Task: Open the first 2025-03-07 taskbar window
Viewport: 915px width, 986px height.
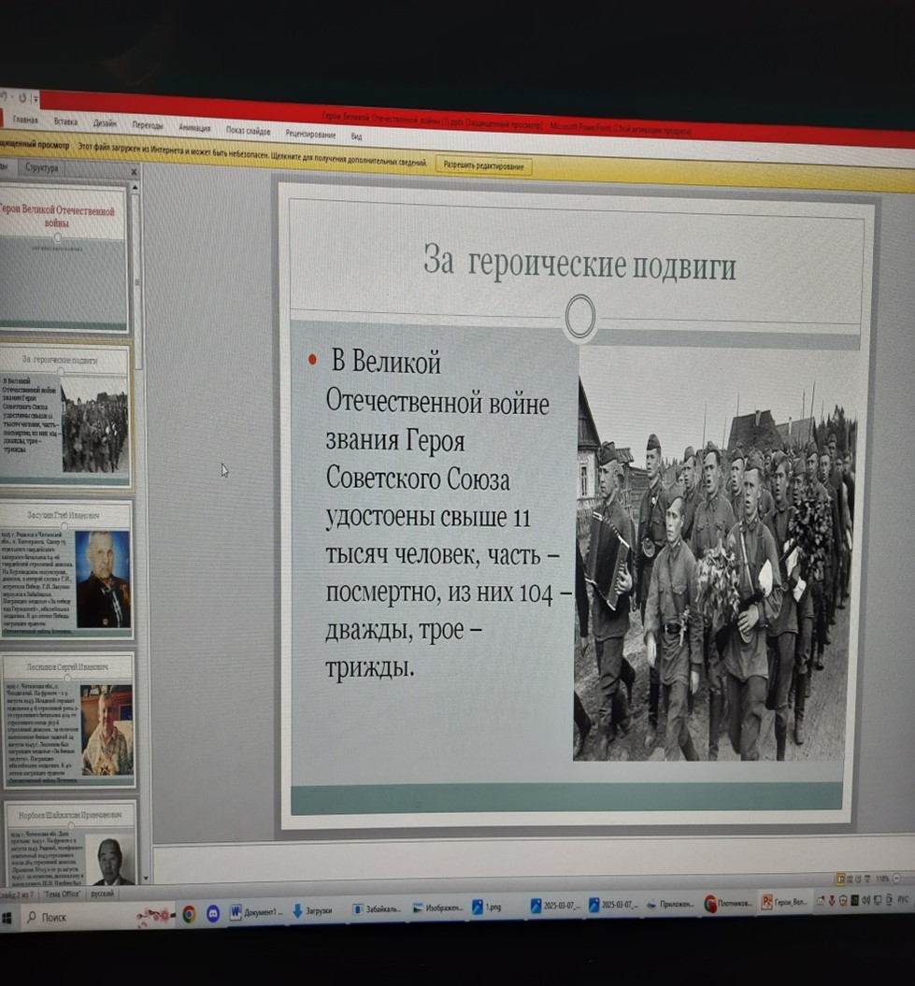Action: (555, 906)
